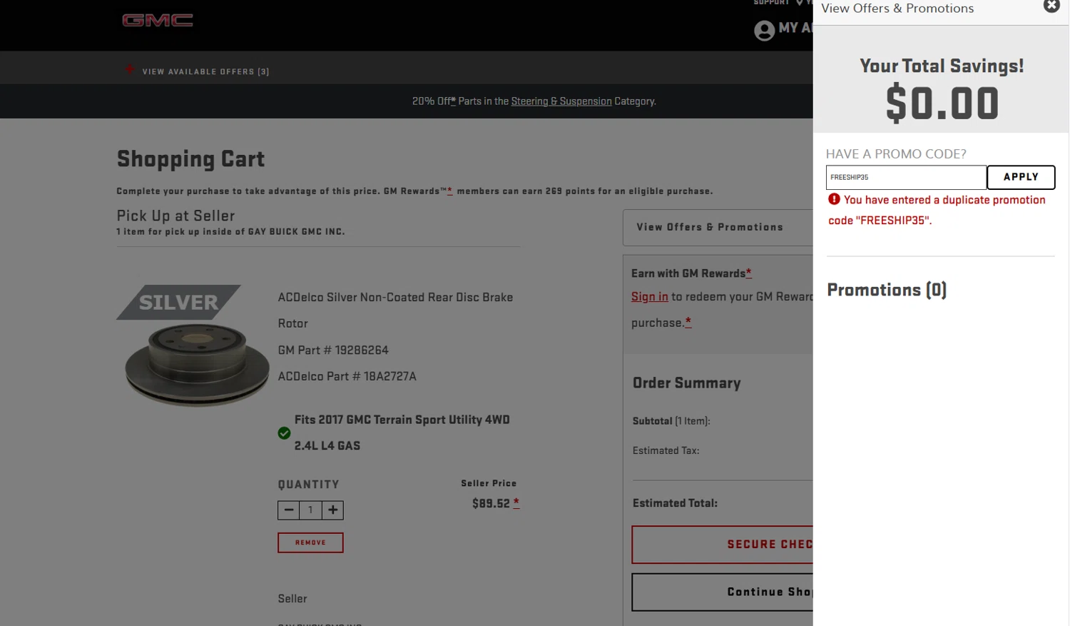The width and height of the screenshot is (1070, 626).
Task: Click the green fitment checkmark icon
Action: pos(284,433)
